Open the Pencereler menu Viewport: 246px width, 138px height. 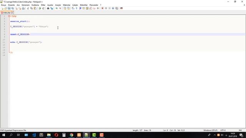click(94, 5)
